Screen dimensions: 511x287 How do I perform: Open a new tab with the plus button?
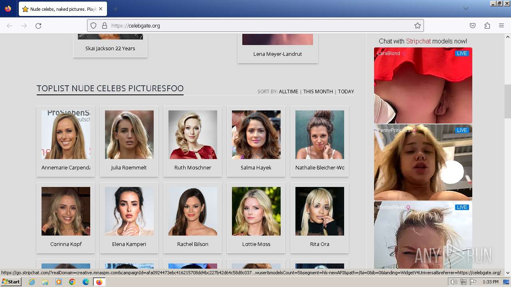[115, 9]
